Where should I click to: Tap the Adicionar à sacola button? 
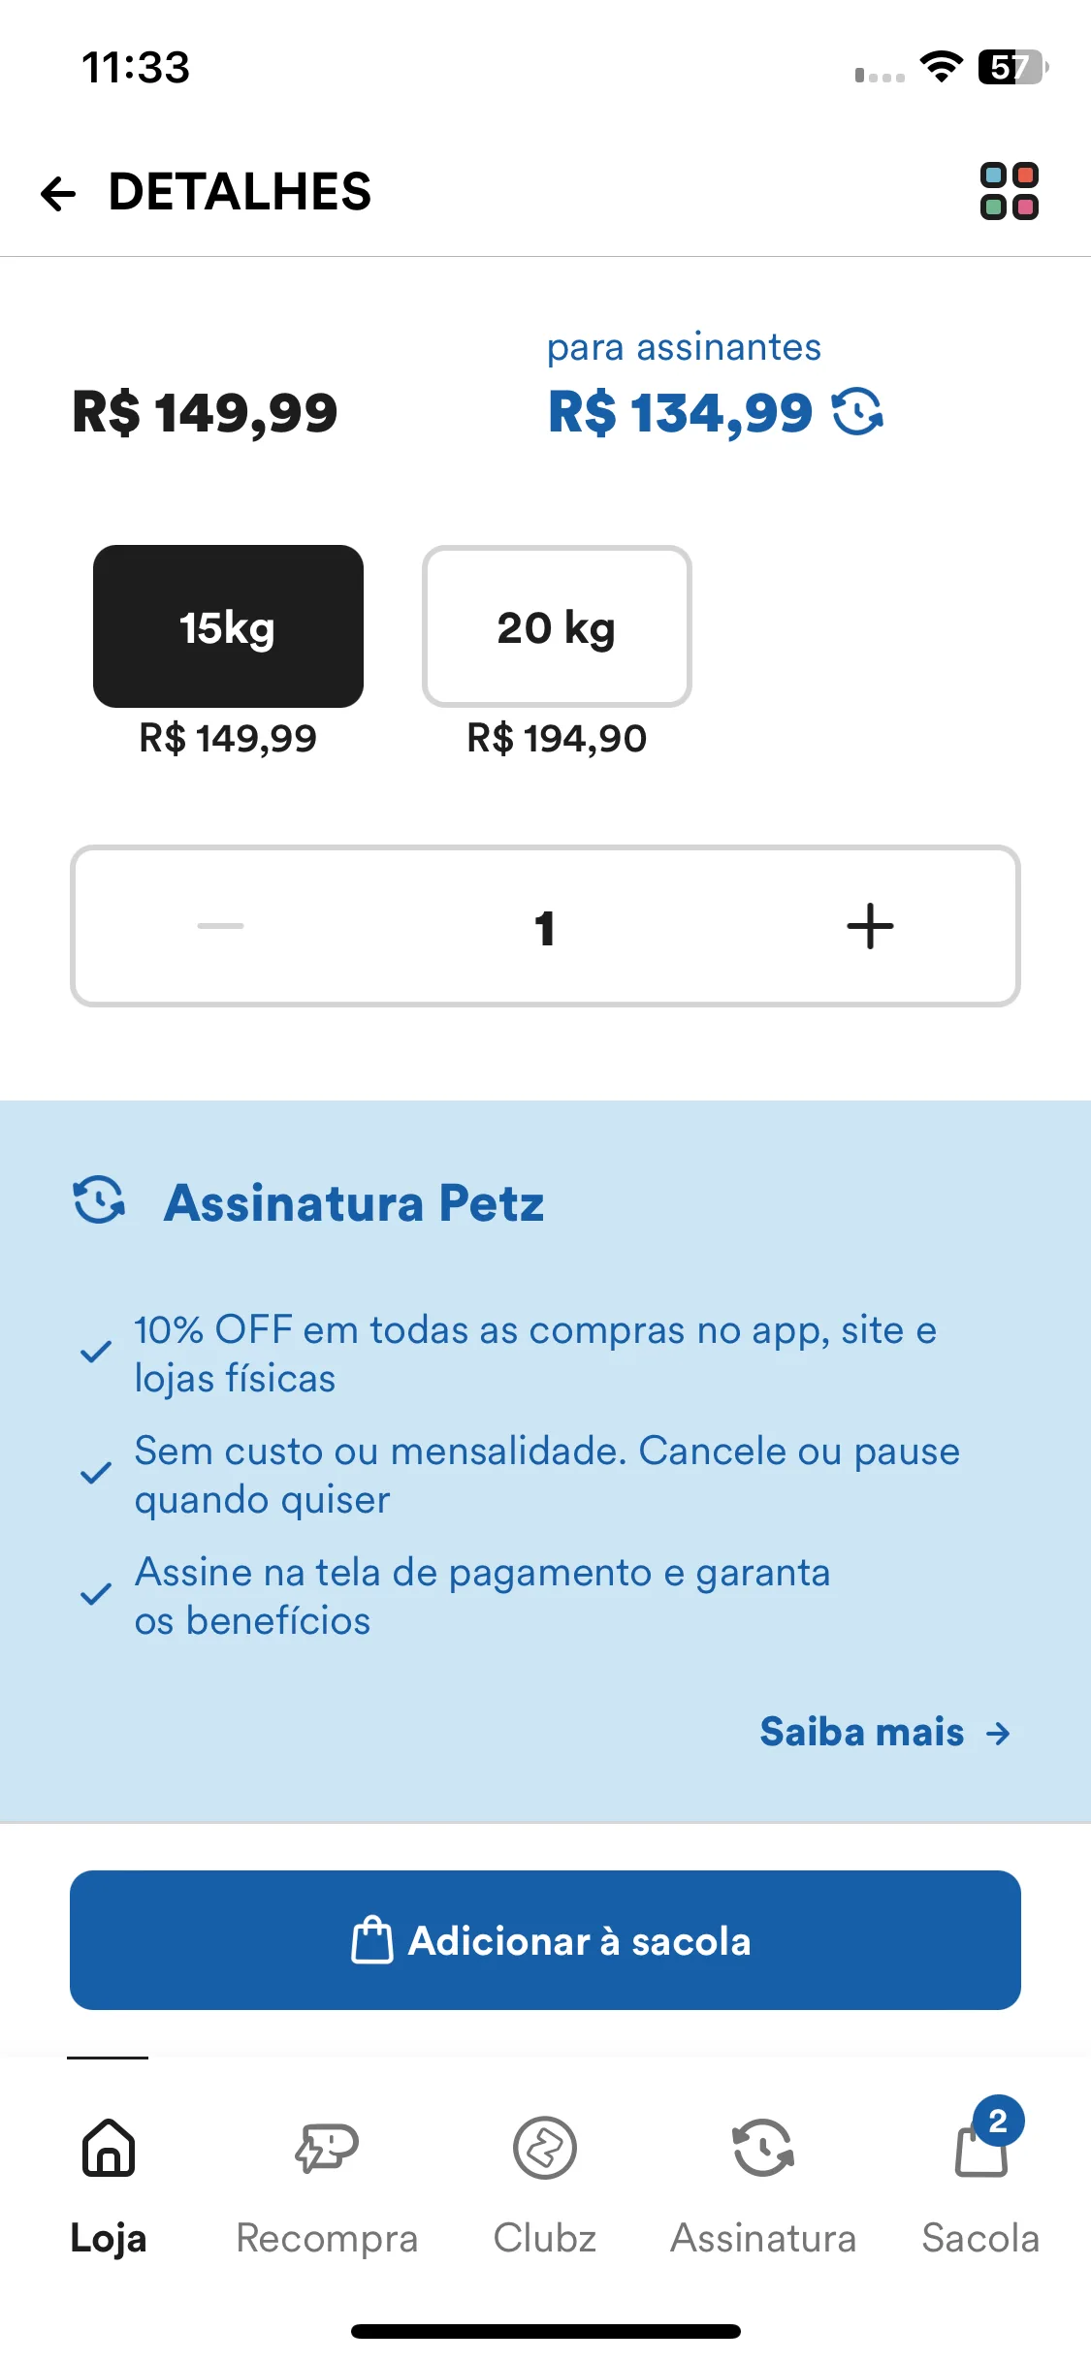(x=545, y=1940)
